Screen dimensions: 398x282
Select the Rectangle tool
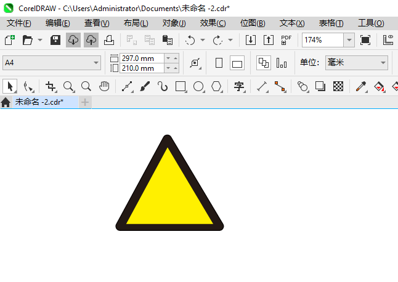tap(181, 86)
